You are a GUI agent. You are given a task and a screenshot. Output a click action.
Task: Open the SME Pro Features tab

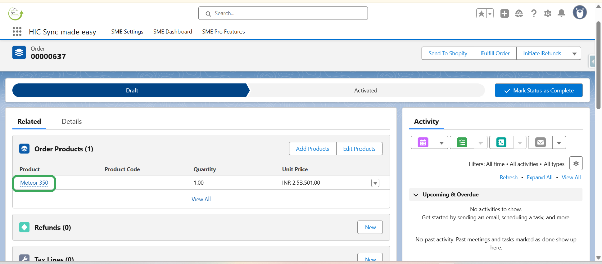pyautogui.click(x=223, y=32)
